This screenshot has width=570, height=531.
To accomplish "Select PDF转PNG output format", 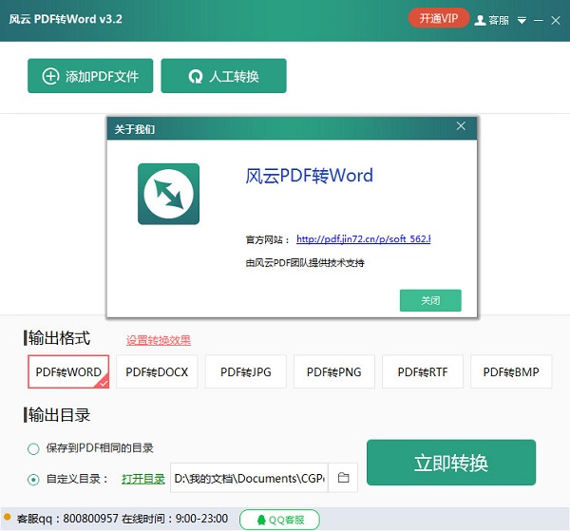I will click(x=334, y=371).
